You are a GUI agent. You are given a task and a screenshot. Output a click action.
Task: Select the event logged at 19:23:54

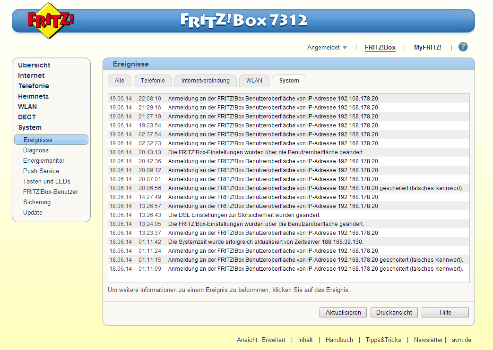tap(289, 125)
